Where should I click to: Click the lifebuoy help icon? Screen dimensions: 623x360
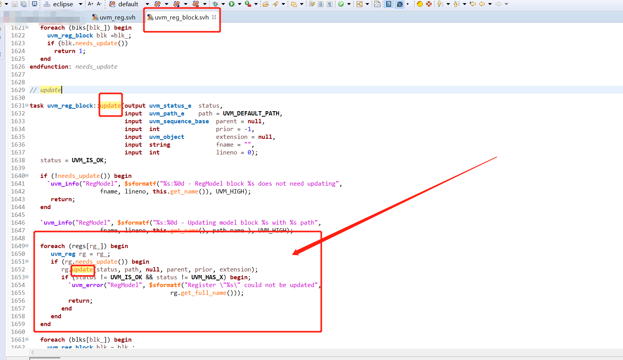(x=429, y=4)
